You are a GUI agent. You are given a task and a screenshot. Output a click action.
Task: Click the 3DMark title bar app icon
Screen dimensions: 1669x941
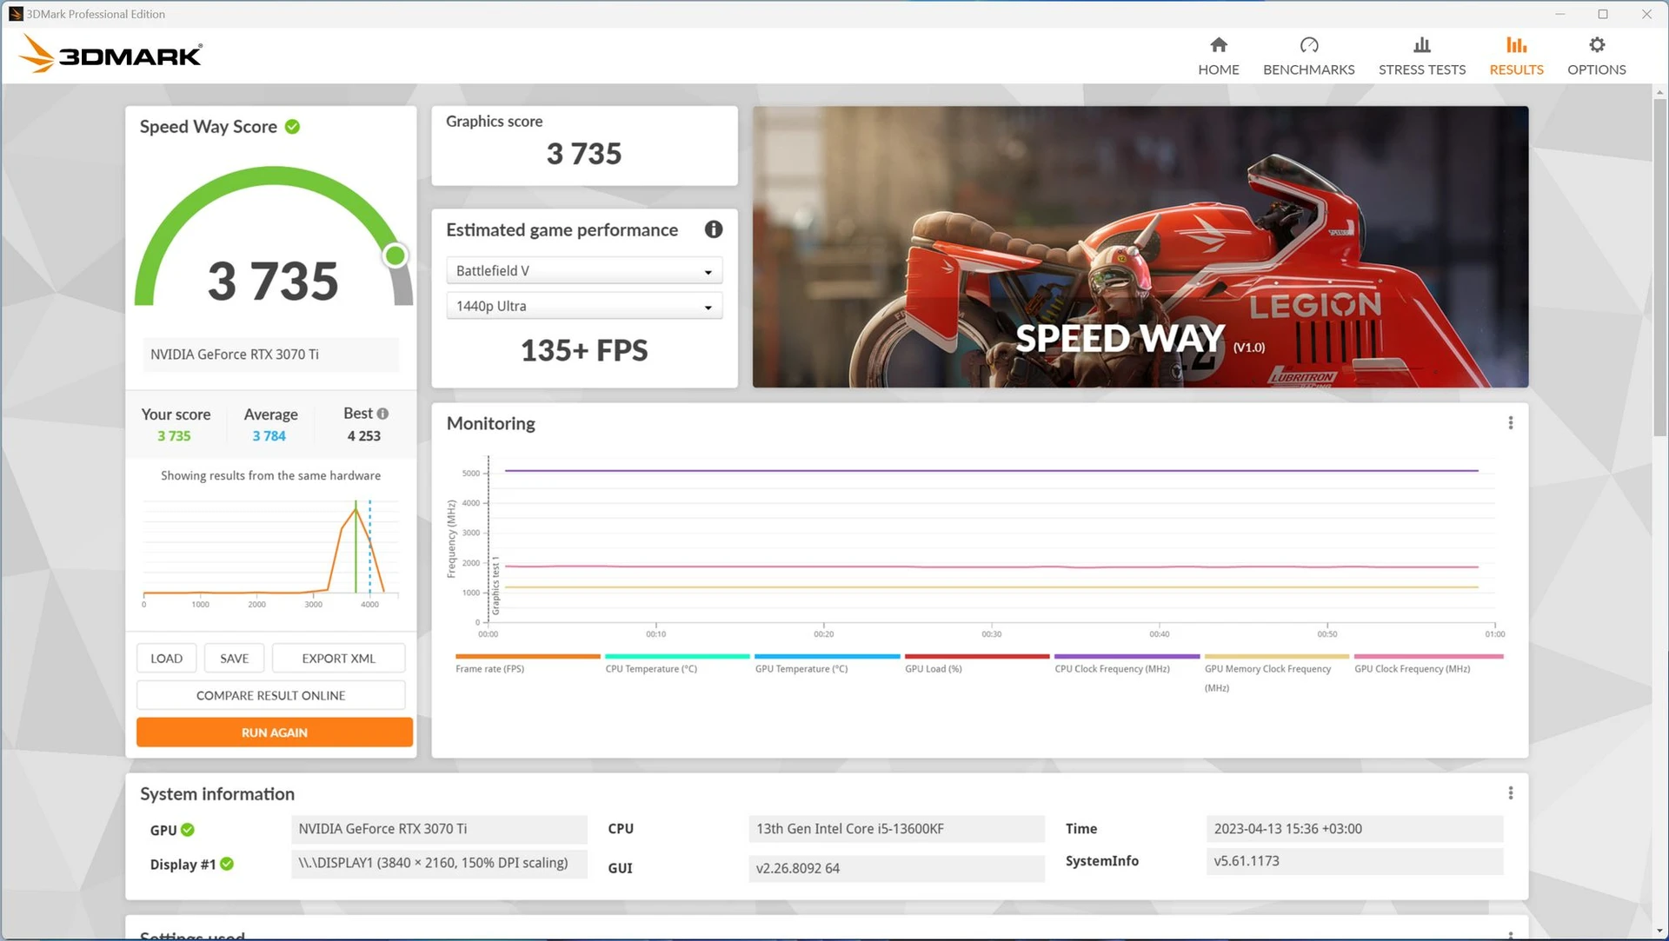16,14
